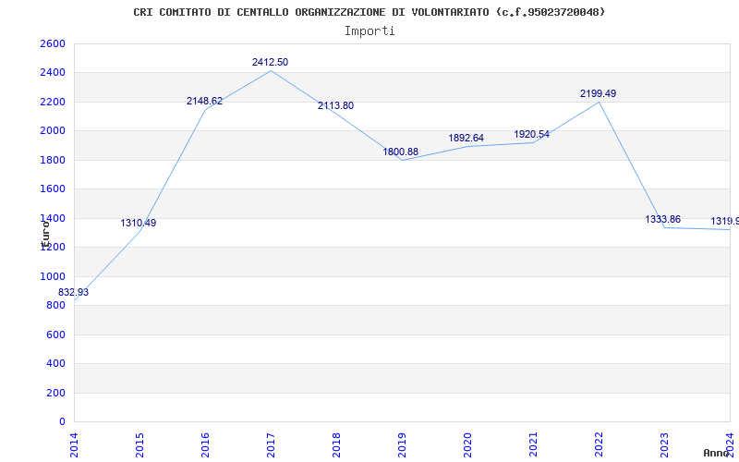
Task: Click the x-axis year label 2017
Action: coord(271,445)
